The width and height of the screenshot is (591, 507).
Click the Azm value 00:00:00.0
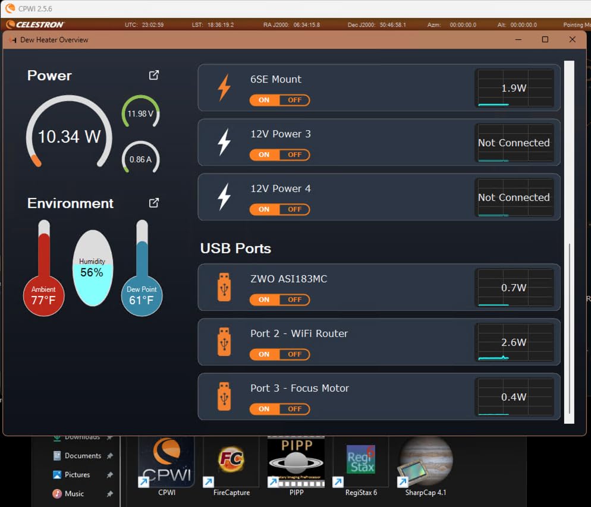[463, 25]
